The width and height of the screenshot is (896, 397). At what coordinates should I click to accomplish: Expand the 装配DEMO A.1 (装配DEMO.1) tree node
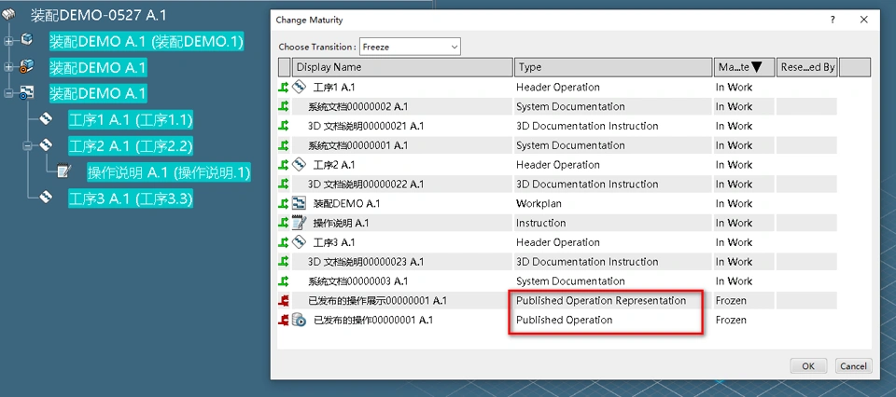tap(8, 41)
